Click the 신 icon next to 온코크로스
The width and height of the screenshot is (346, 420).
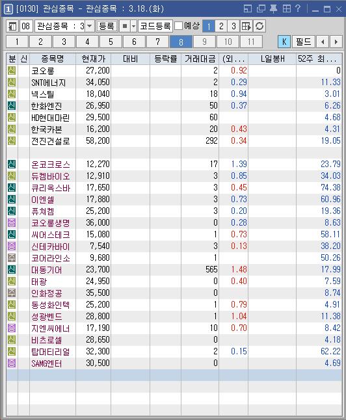point(12,164)
